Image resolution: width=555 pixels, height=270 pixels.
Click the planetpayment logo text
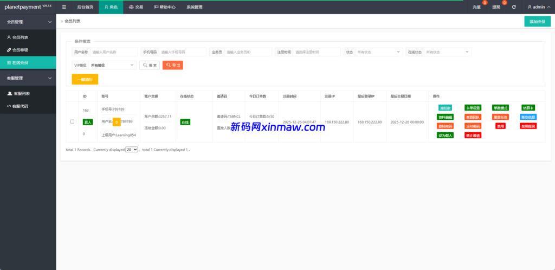[x=23, y=7]
